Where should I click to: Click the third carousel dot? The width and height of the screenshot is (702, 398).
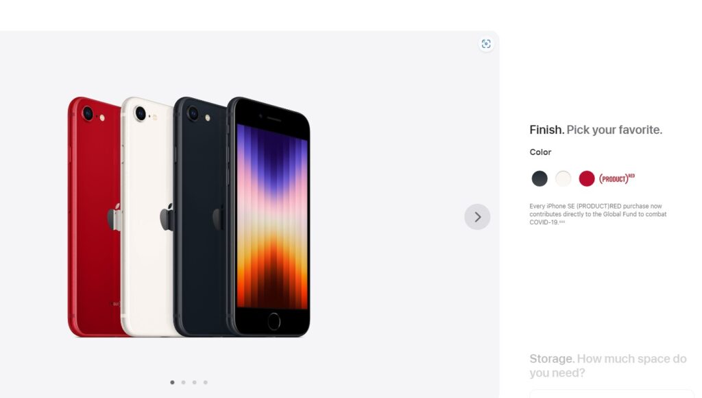[x=195, y=382]
